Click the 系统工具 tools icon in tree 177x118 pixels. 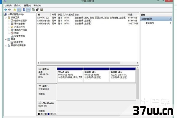[9, 18]
